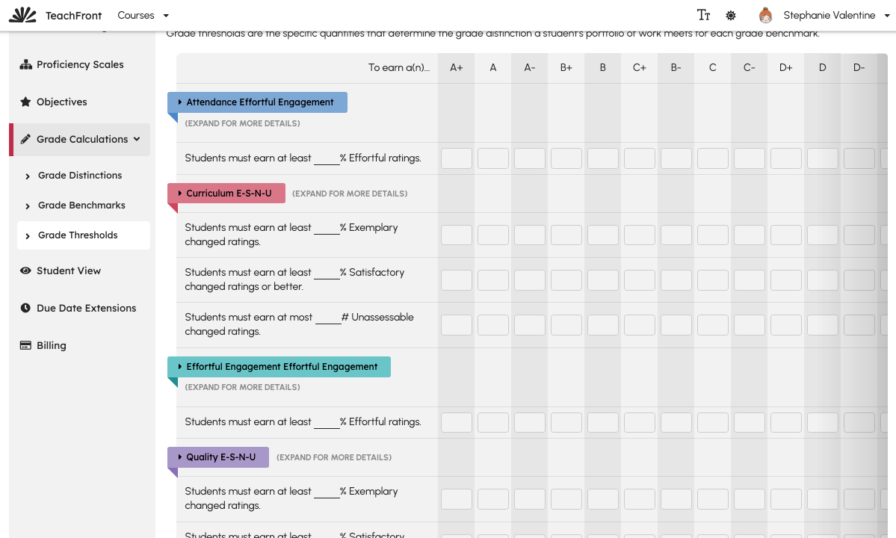
Task: Open Student View page
Action: [x=69, y=270]
